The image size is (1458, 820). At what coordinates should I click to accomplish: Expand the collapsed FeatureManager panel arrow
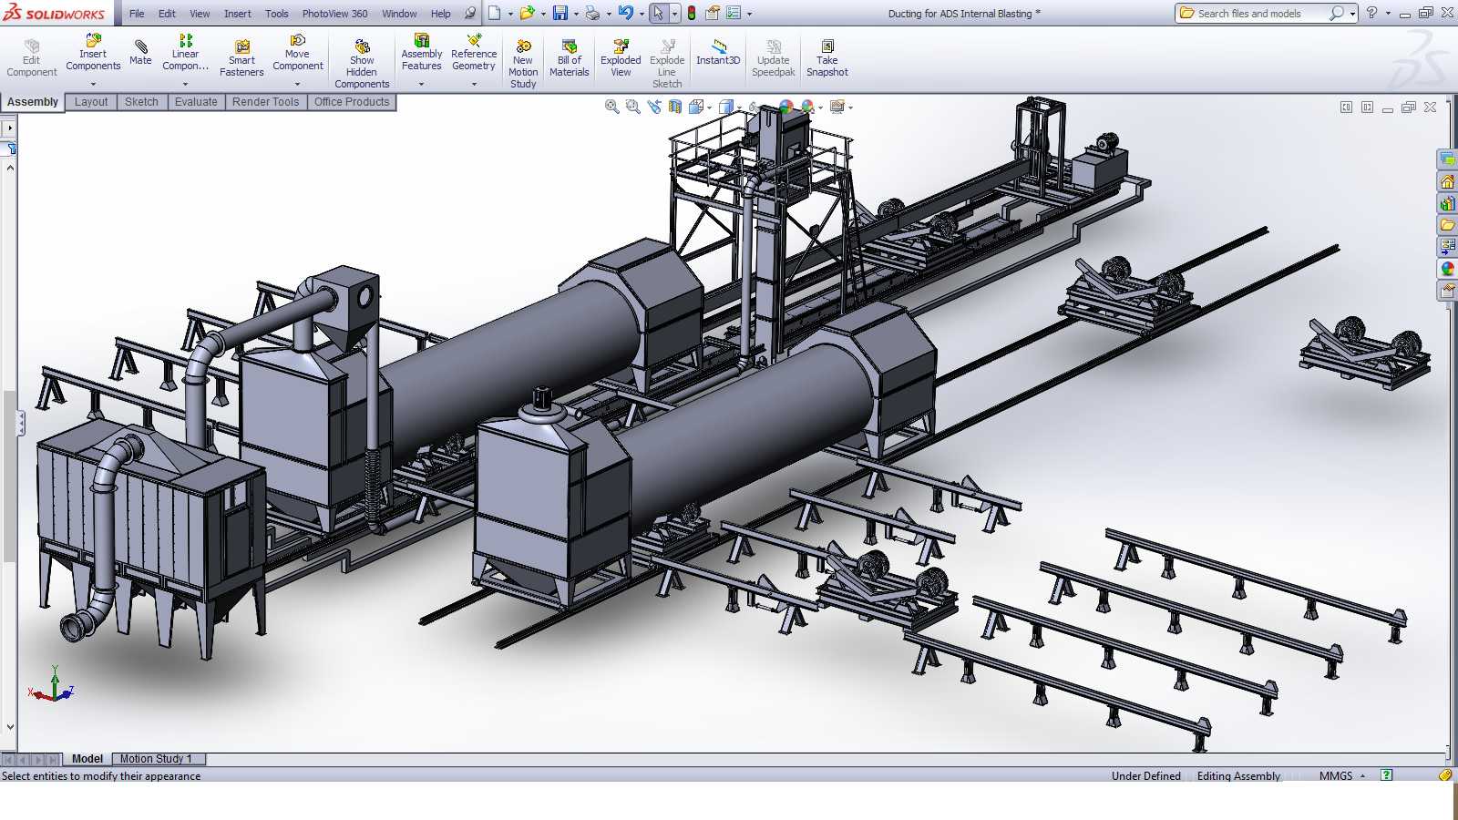(9, 128)
